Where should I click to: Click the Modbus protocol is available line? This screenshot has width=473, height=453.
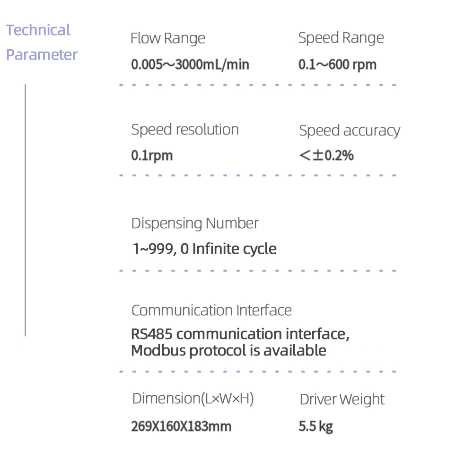[x=228, y=351]
